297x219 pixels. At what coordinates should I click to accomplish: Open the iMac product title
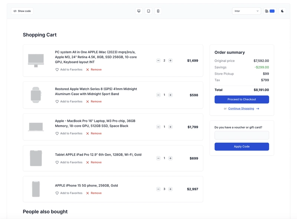(x=96, y=57)
